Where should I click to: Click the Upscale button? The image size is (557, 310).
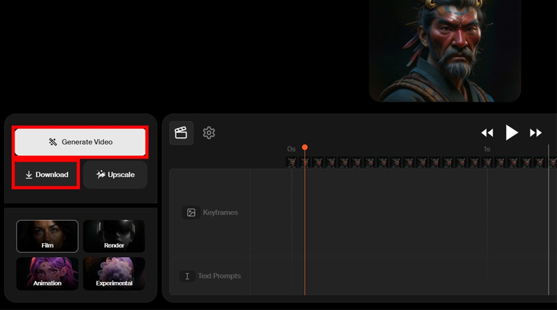[115, 175]
